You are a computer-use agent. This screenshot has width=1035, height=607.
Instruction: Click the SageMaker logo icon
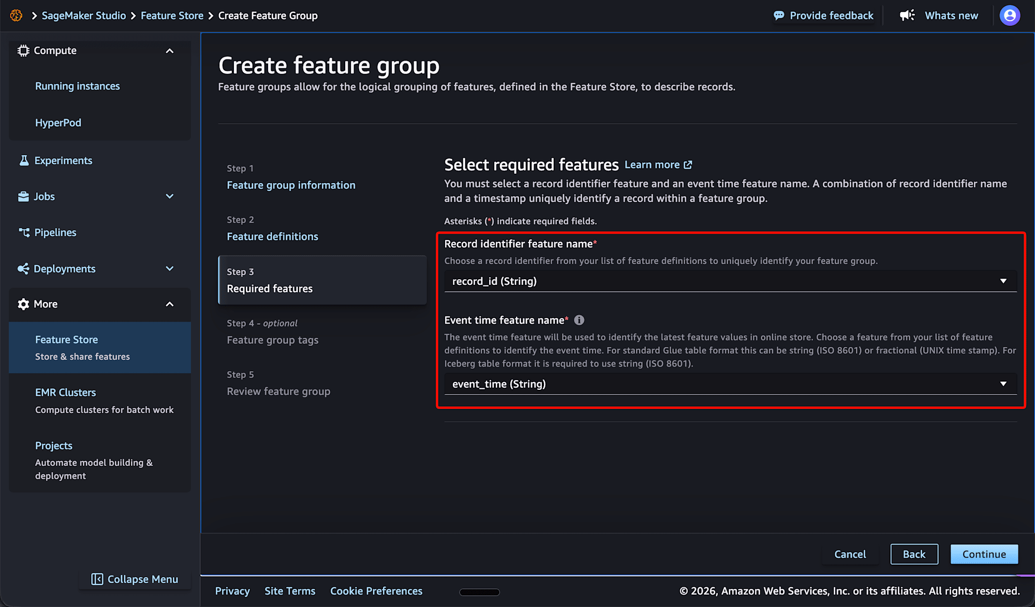[x=17, y=16]
